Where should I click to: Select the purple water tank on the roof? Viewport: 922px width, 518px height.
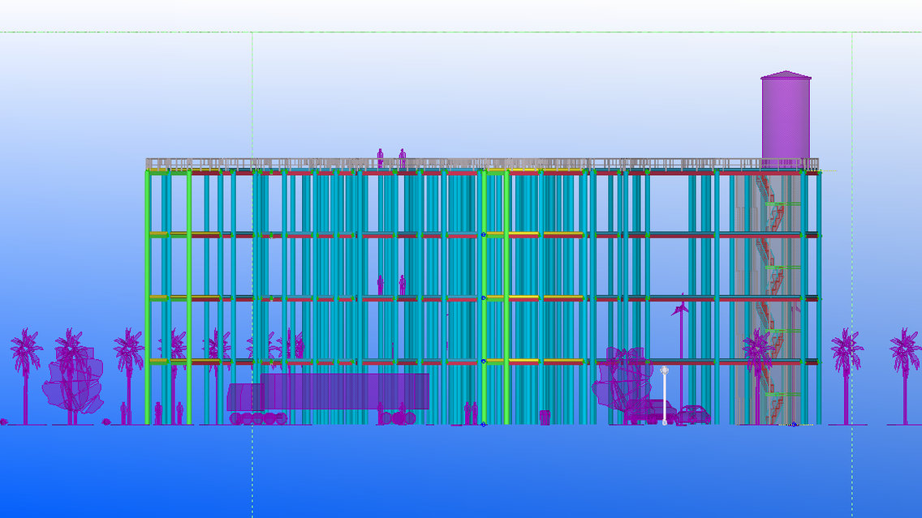786,121
